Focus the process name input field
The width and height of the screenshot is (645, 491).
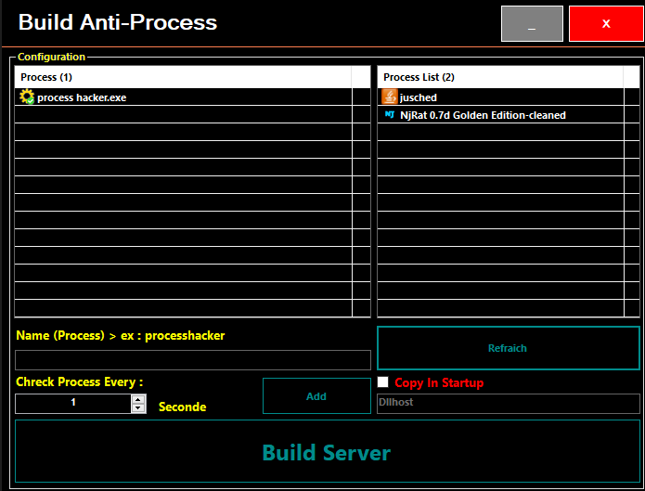click(193, 360)
